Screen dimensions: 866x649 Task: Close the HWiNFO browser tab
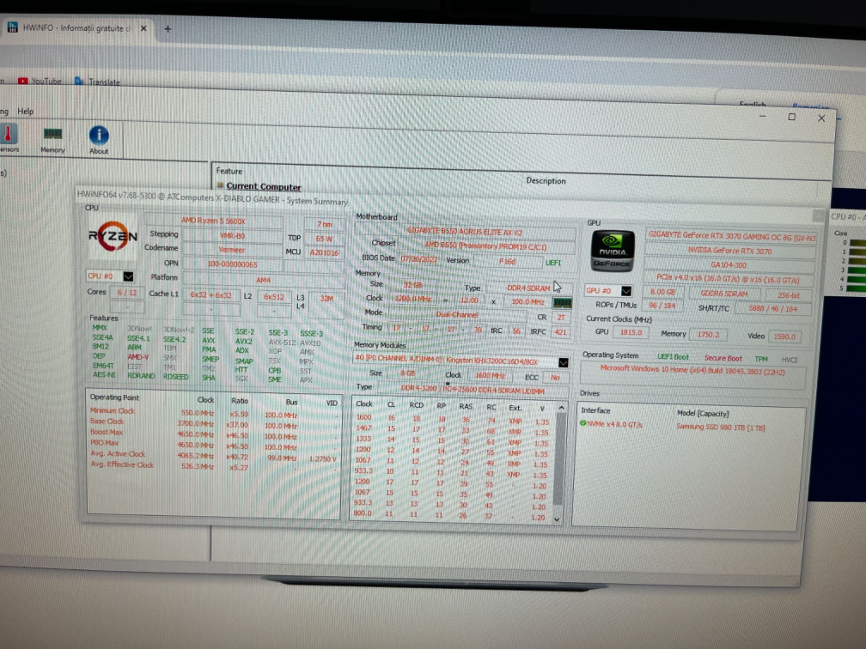(144, 28)
